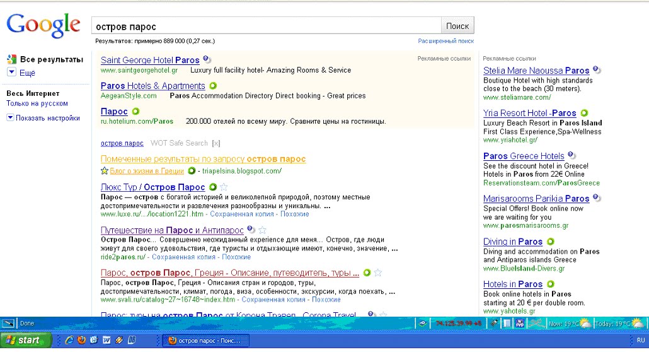Open the Блог о жизни в Греции link
The width and height of the screenshot is (649, 352).
point(147,171)
